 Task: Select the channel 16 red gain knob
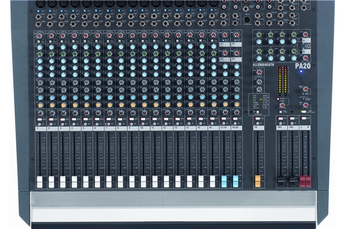click(213, 35)
